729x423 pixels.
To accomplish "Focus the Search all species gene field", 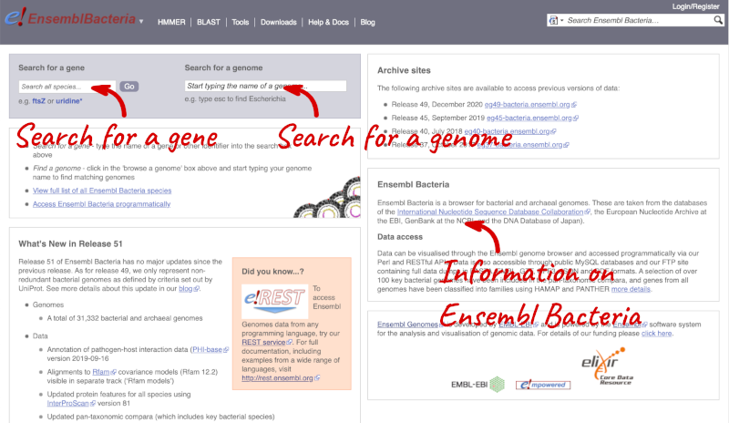I will click(x=67, y=87).
